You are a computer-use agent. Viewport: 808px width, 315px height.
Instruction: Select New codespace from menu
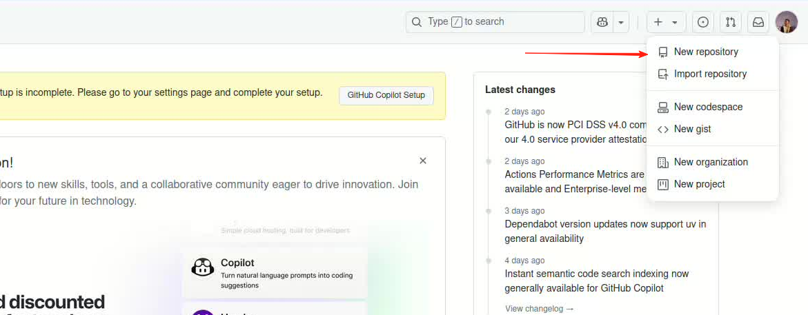pyautogui.click(x=712, y=107)
